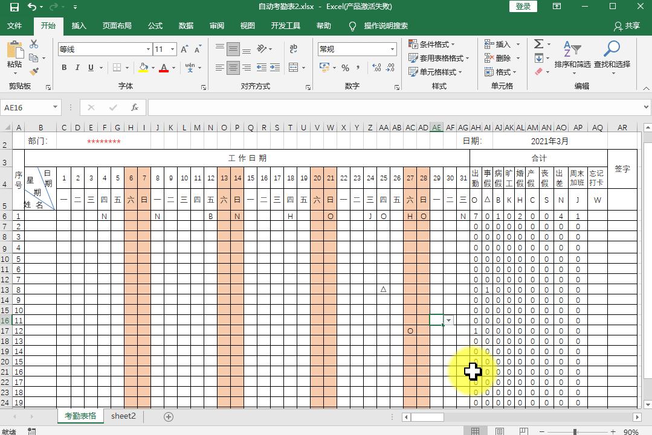Click the Format Painter brush icon
This screenshot has width=652, height=435.
pos(34,71)
